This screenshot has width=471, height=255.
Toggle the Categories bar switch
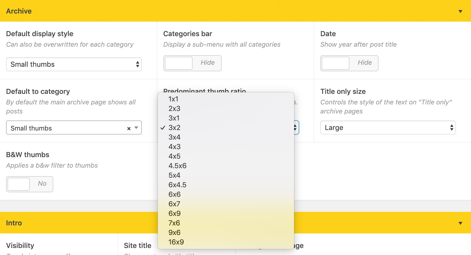192,63
